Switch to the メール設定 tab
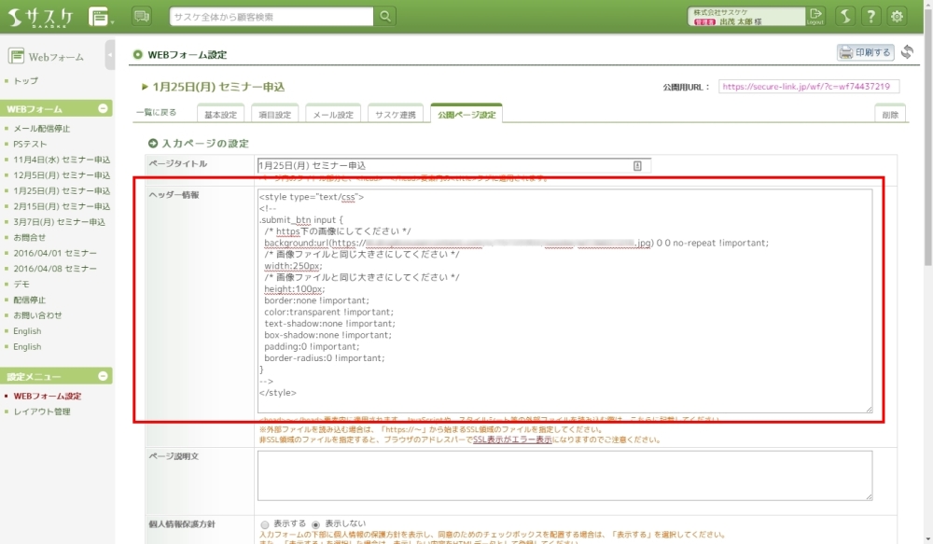This screenshot has height=544, width=933. (332, 115)
